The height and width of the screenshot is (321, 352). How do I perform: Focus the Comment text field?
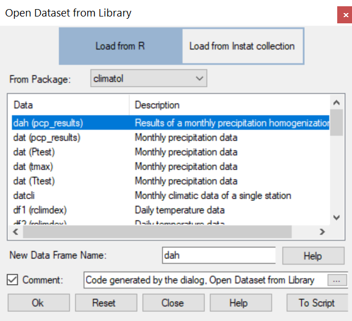tap(205, 280)
